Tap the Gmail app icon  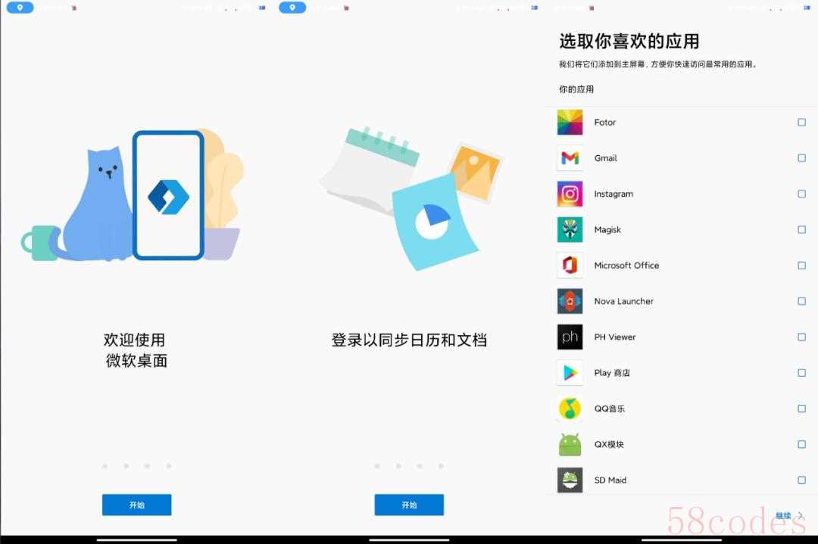(570, 158)
